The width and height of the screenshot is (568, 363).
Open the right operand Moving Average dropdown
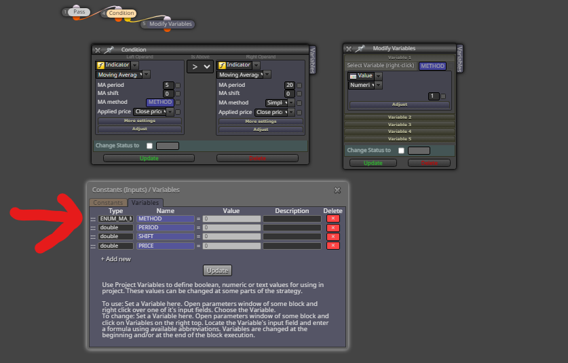(267, 75)
